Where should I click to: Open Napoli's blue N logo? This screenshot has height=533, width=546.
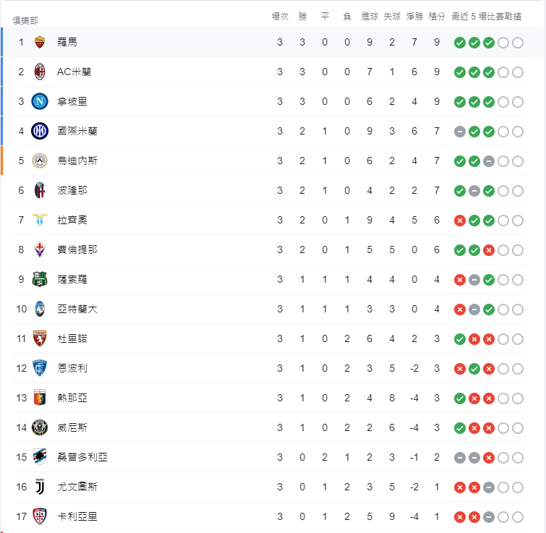click(40, 101)
